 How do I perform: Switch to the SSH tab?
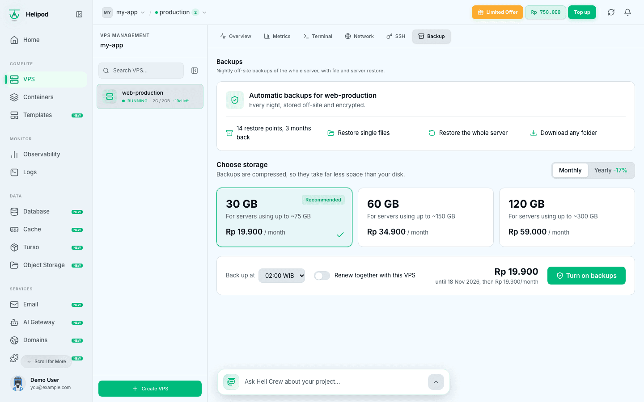tap(396, 37)
